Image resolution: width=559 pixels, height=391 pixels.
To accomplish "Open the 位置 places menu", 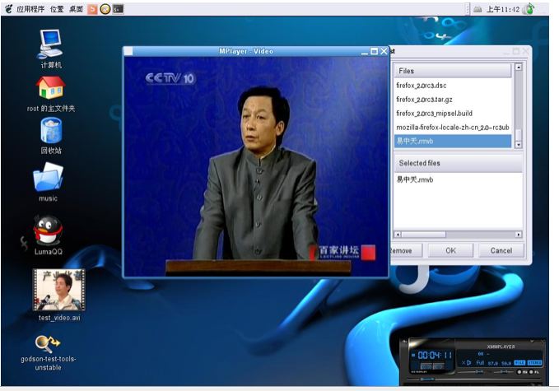I will 57,9.
